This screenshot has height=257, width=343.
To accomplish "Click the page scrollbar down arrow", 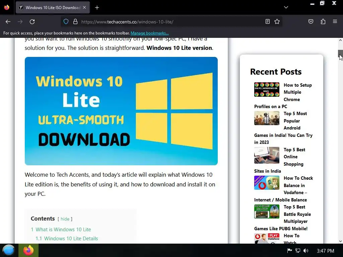I will (x=340, y=241).
